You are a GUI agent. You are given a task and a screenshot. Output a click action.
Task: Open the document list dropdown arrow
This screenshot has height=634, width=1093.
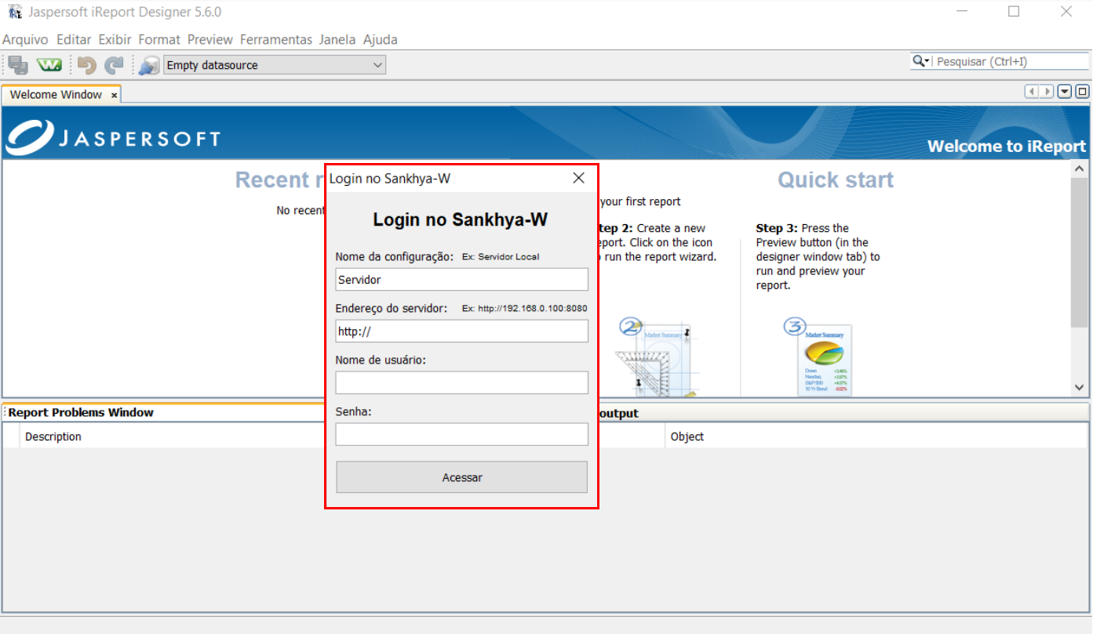(1065, 92)
